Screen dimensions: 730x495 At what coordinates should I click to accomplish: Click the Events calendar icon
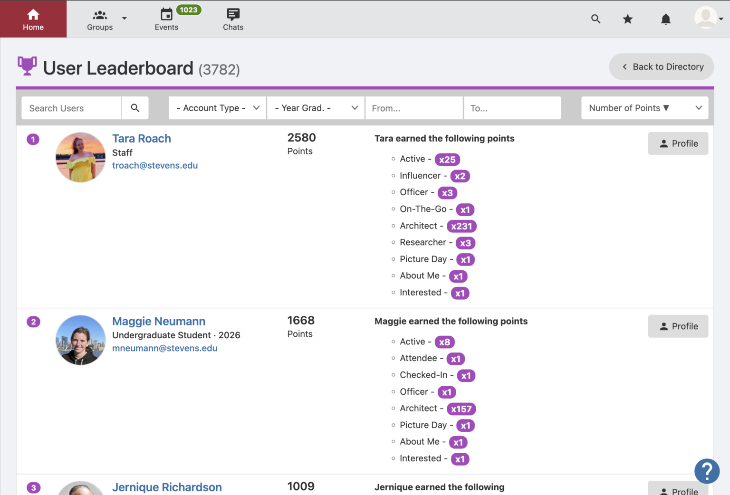166,15
